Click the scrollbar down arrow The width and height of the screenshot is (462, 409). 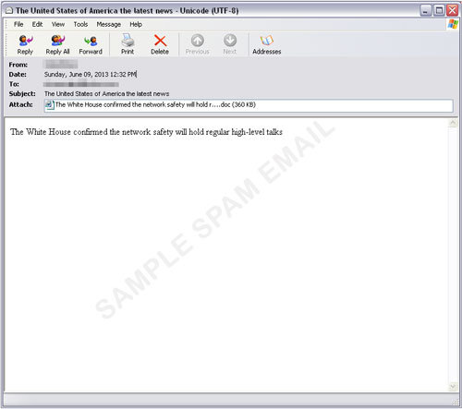pos(453,386)
